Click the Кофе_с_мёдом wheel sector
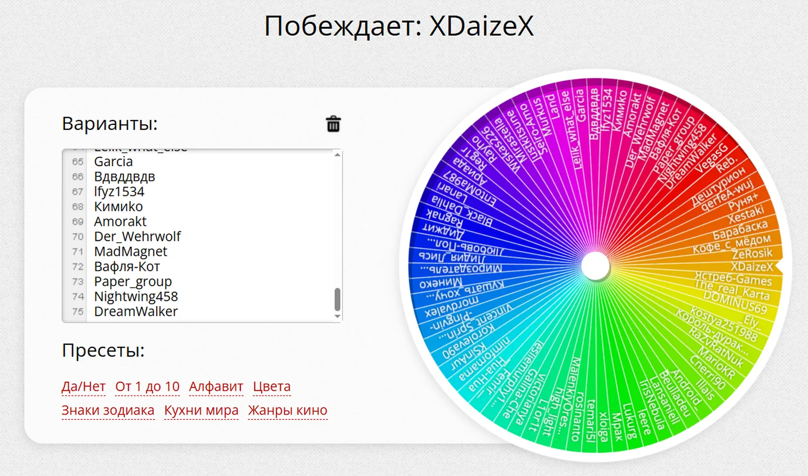 pyautogui.click(x=731, y=243)
